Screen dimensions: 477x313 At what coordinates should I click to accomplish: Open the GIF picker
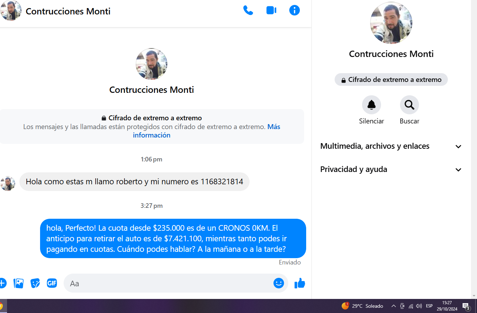click(x=52, y=283)
